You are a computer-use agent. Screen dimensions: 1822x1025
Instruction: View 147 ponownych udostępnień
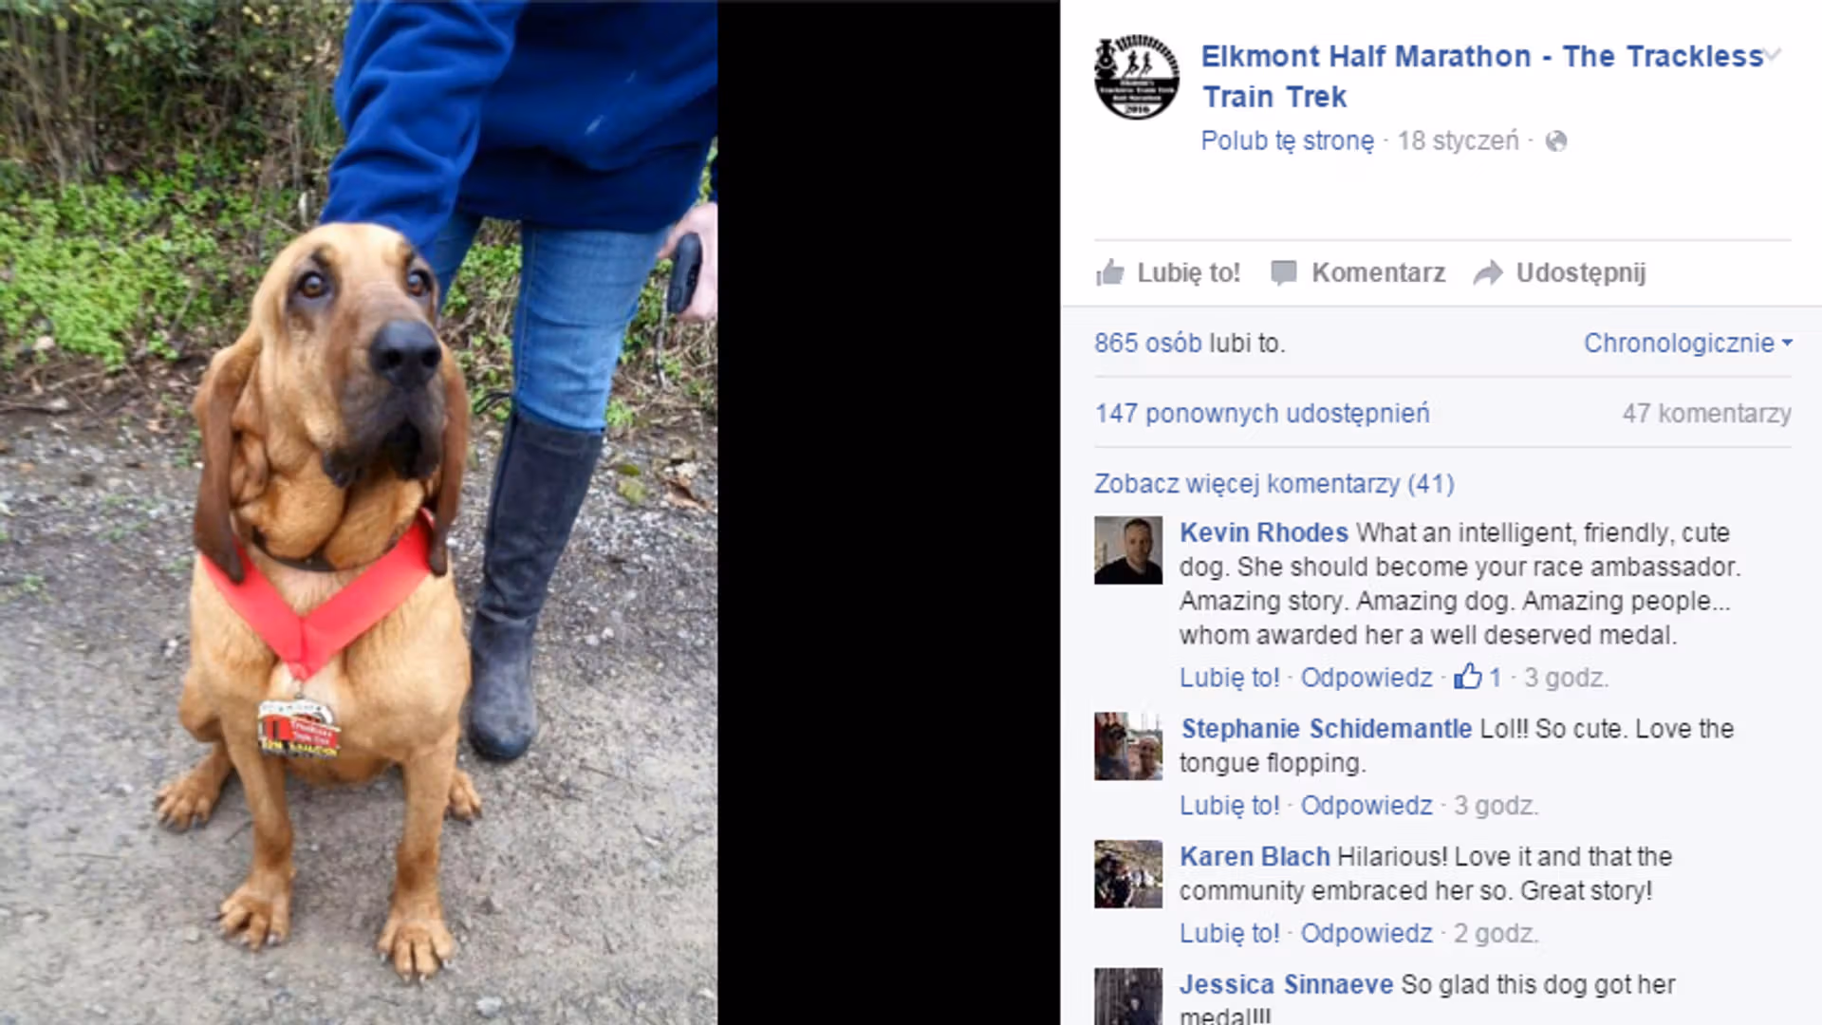pyautogui.click(x=1262, y=414)
